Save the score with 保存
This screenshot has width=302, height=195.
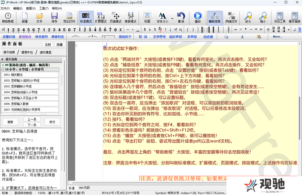pos(54,18)
